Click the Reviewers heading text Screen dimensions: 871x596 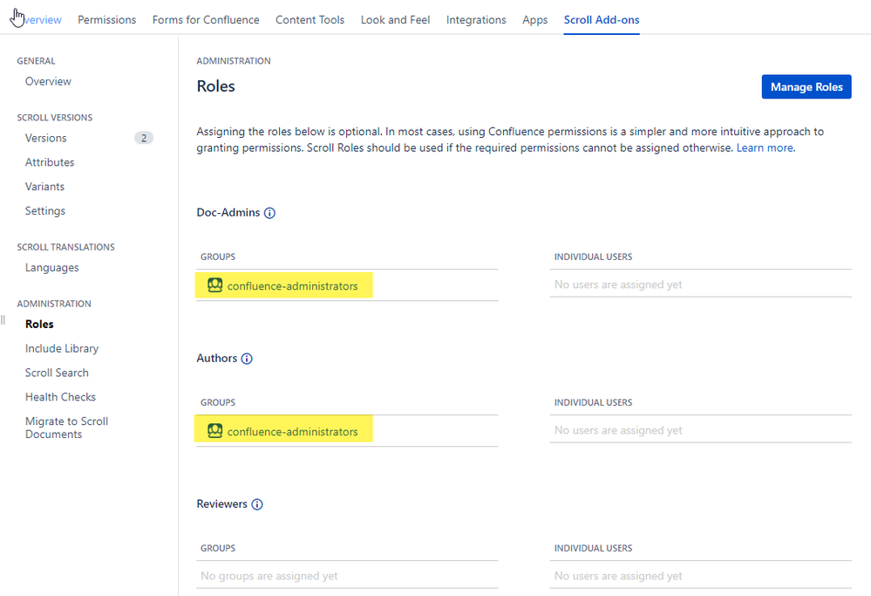221,504
